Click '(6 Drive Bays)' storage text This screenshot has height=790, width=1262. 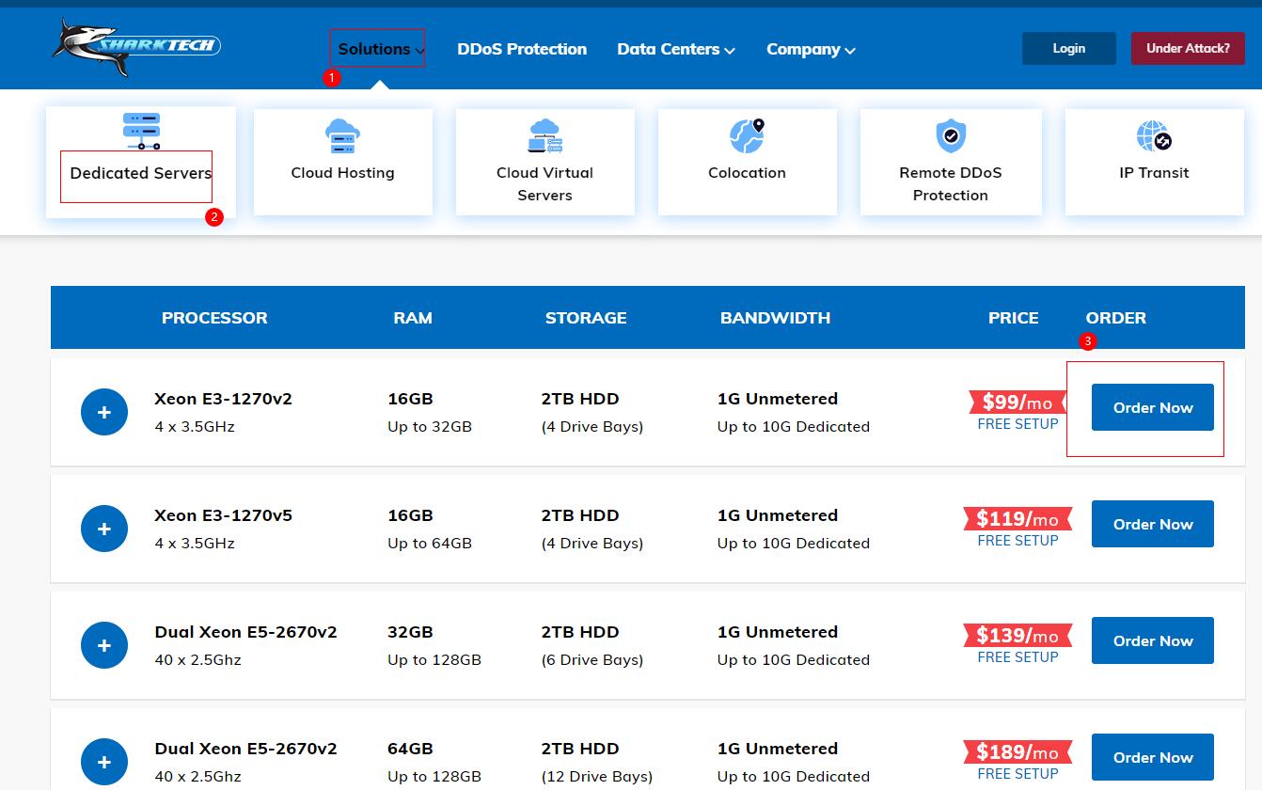pyautogui.click(x=592, y=660)
